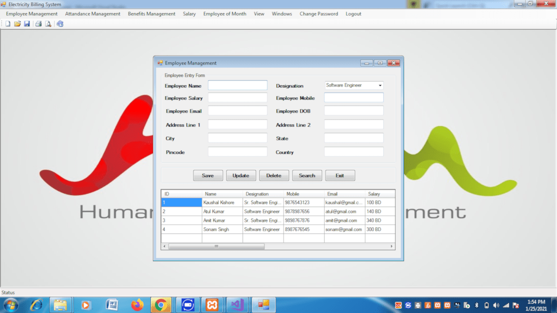Create new document via toolbar icon
557x313 pixels.
8,24
